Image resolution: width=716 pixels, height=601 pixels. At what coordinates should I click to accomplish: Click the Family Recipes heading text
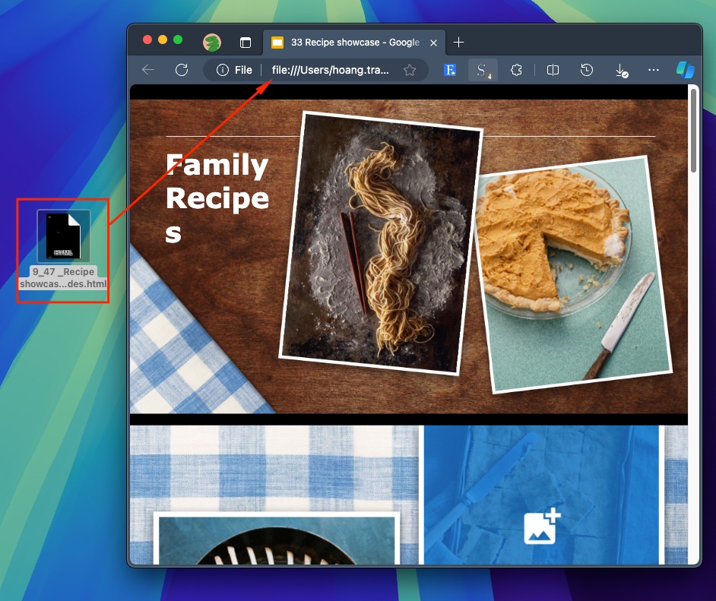(217, 198)
